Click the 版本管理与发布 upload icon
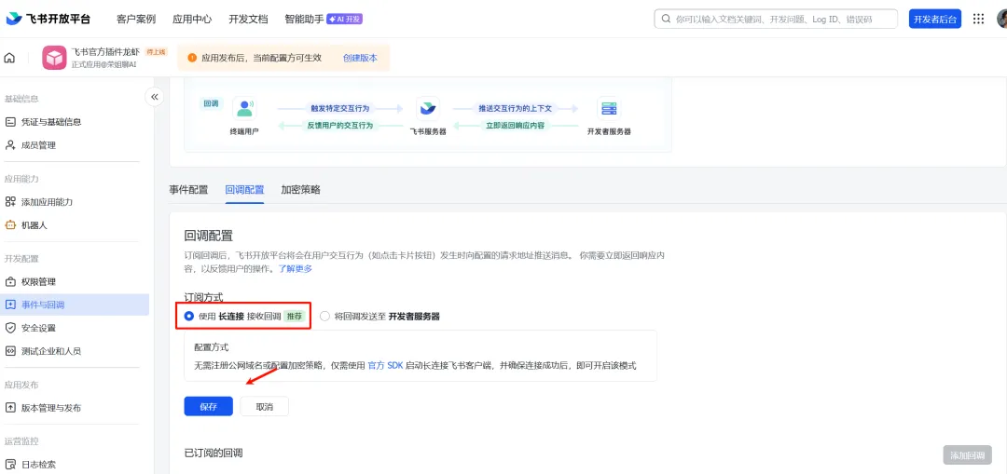This screenshot has height=474, width=1007. [10, 408]
